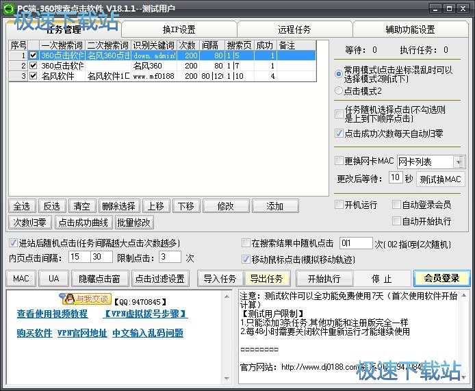Click the 次数 column header

(x=188, y=45)
